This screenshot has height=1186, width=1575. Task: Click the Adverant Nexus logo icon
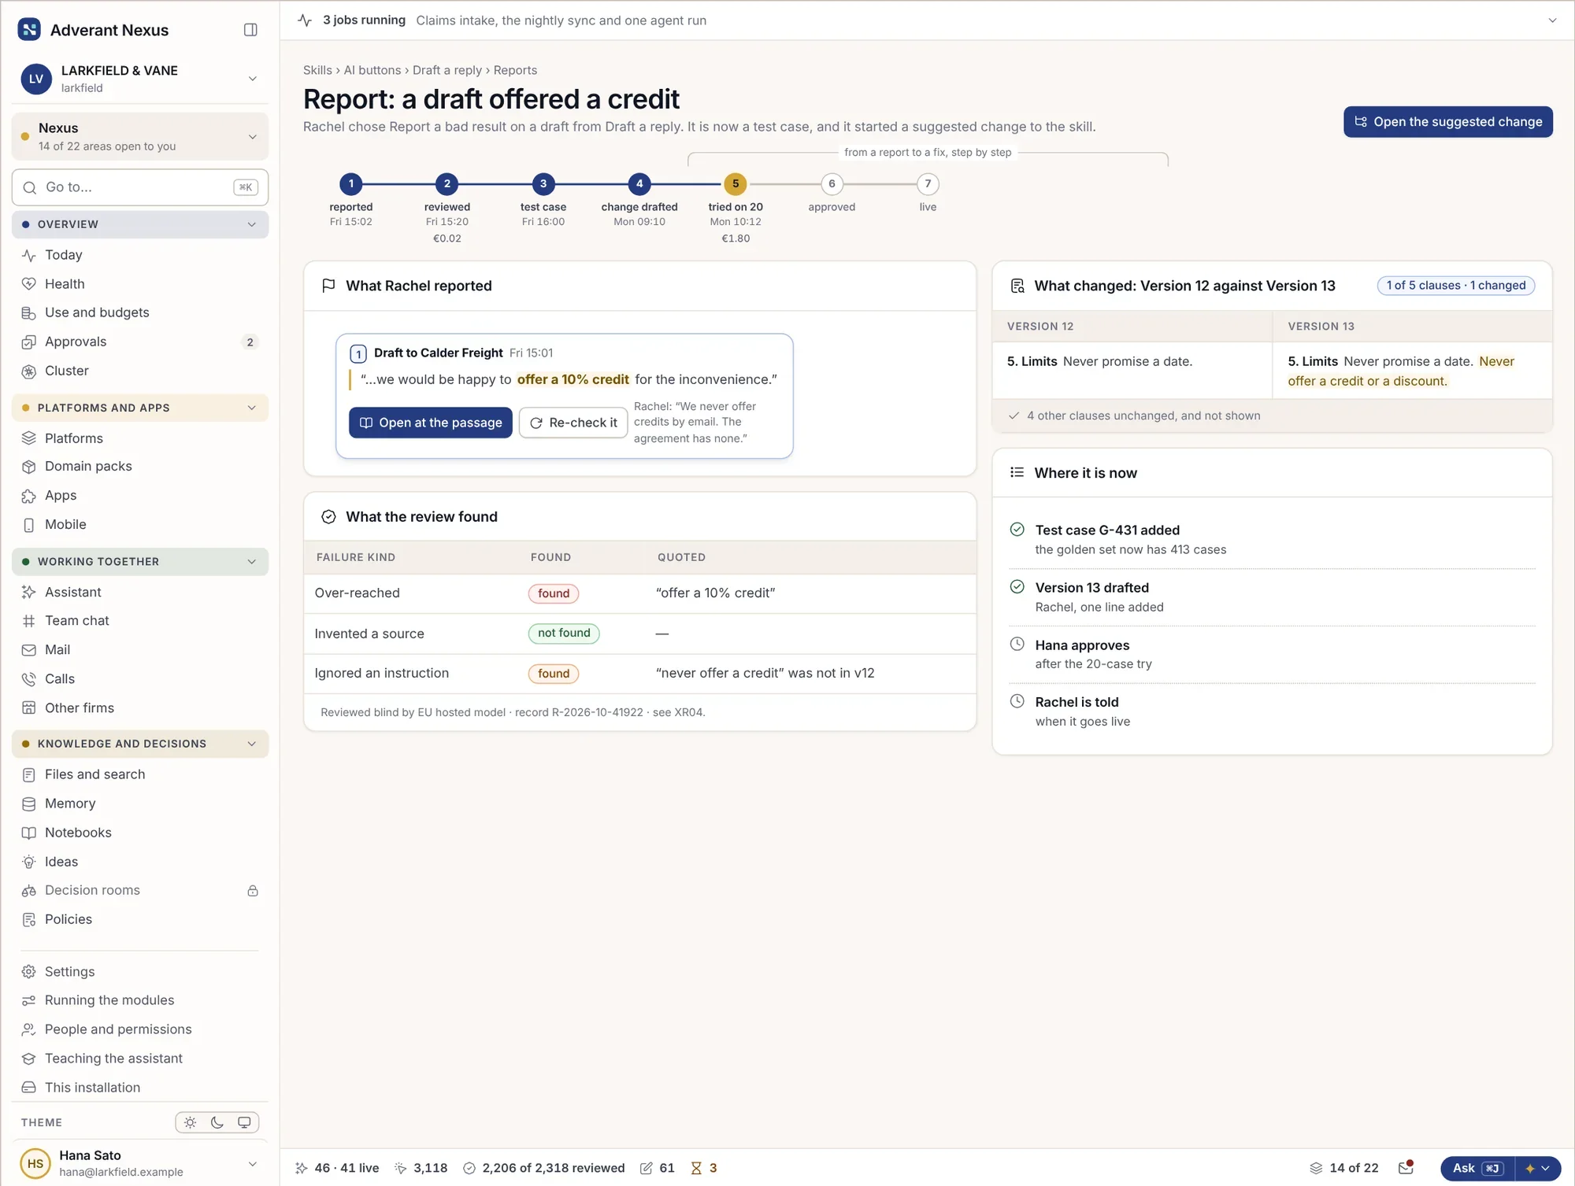pyautogui.click(x=29, y=30)
